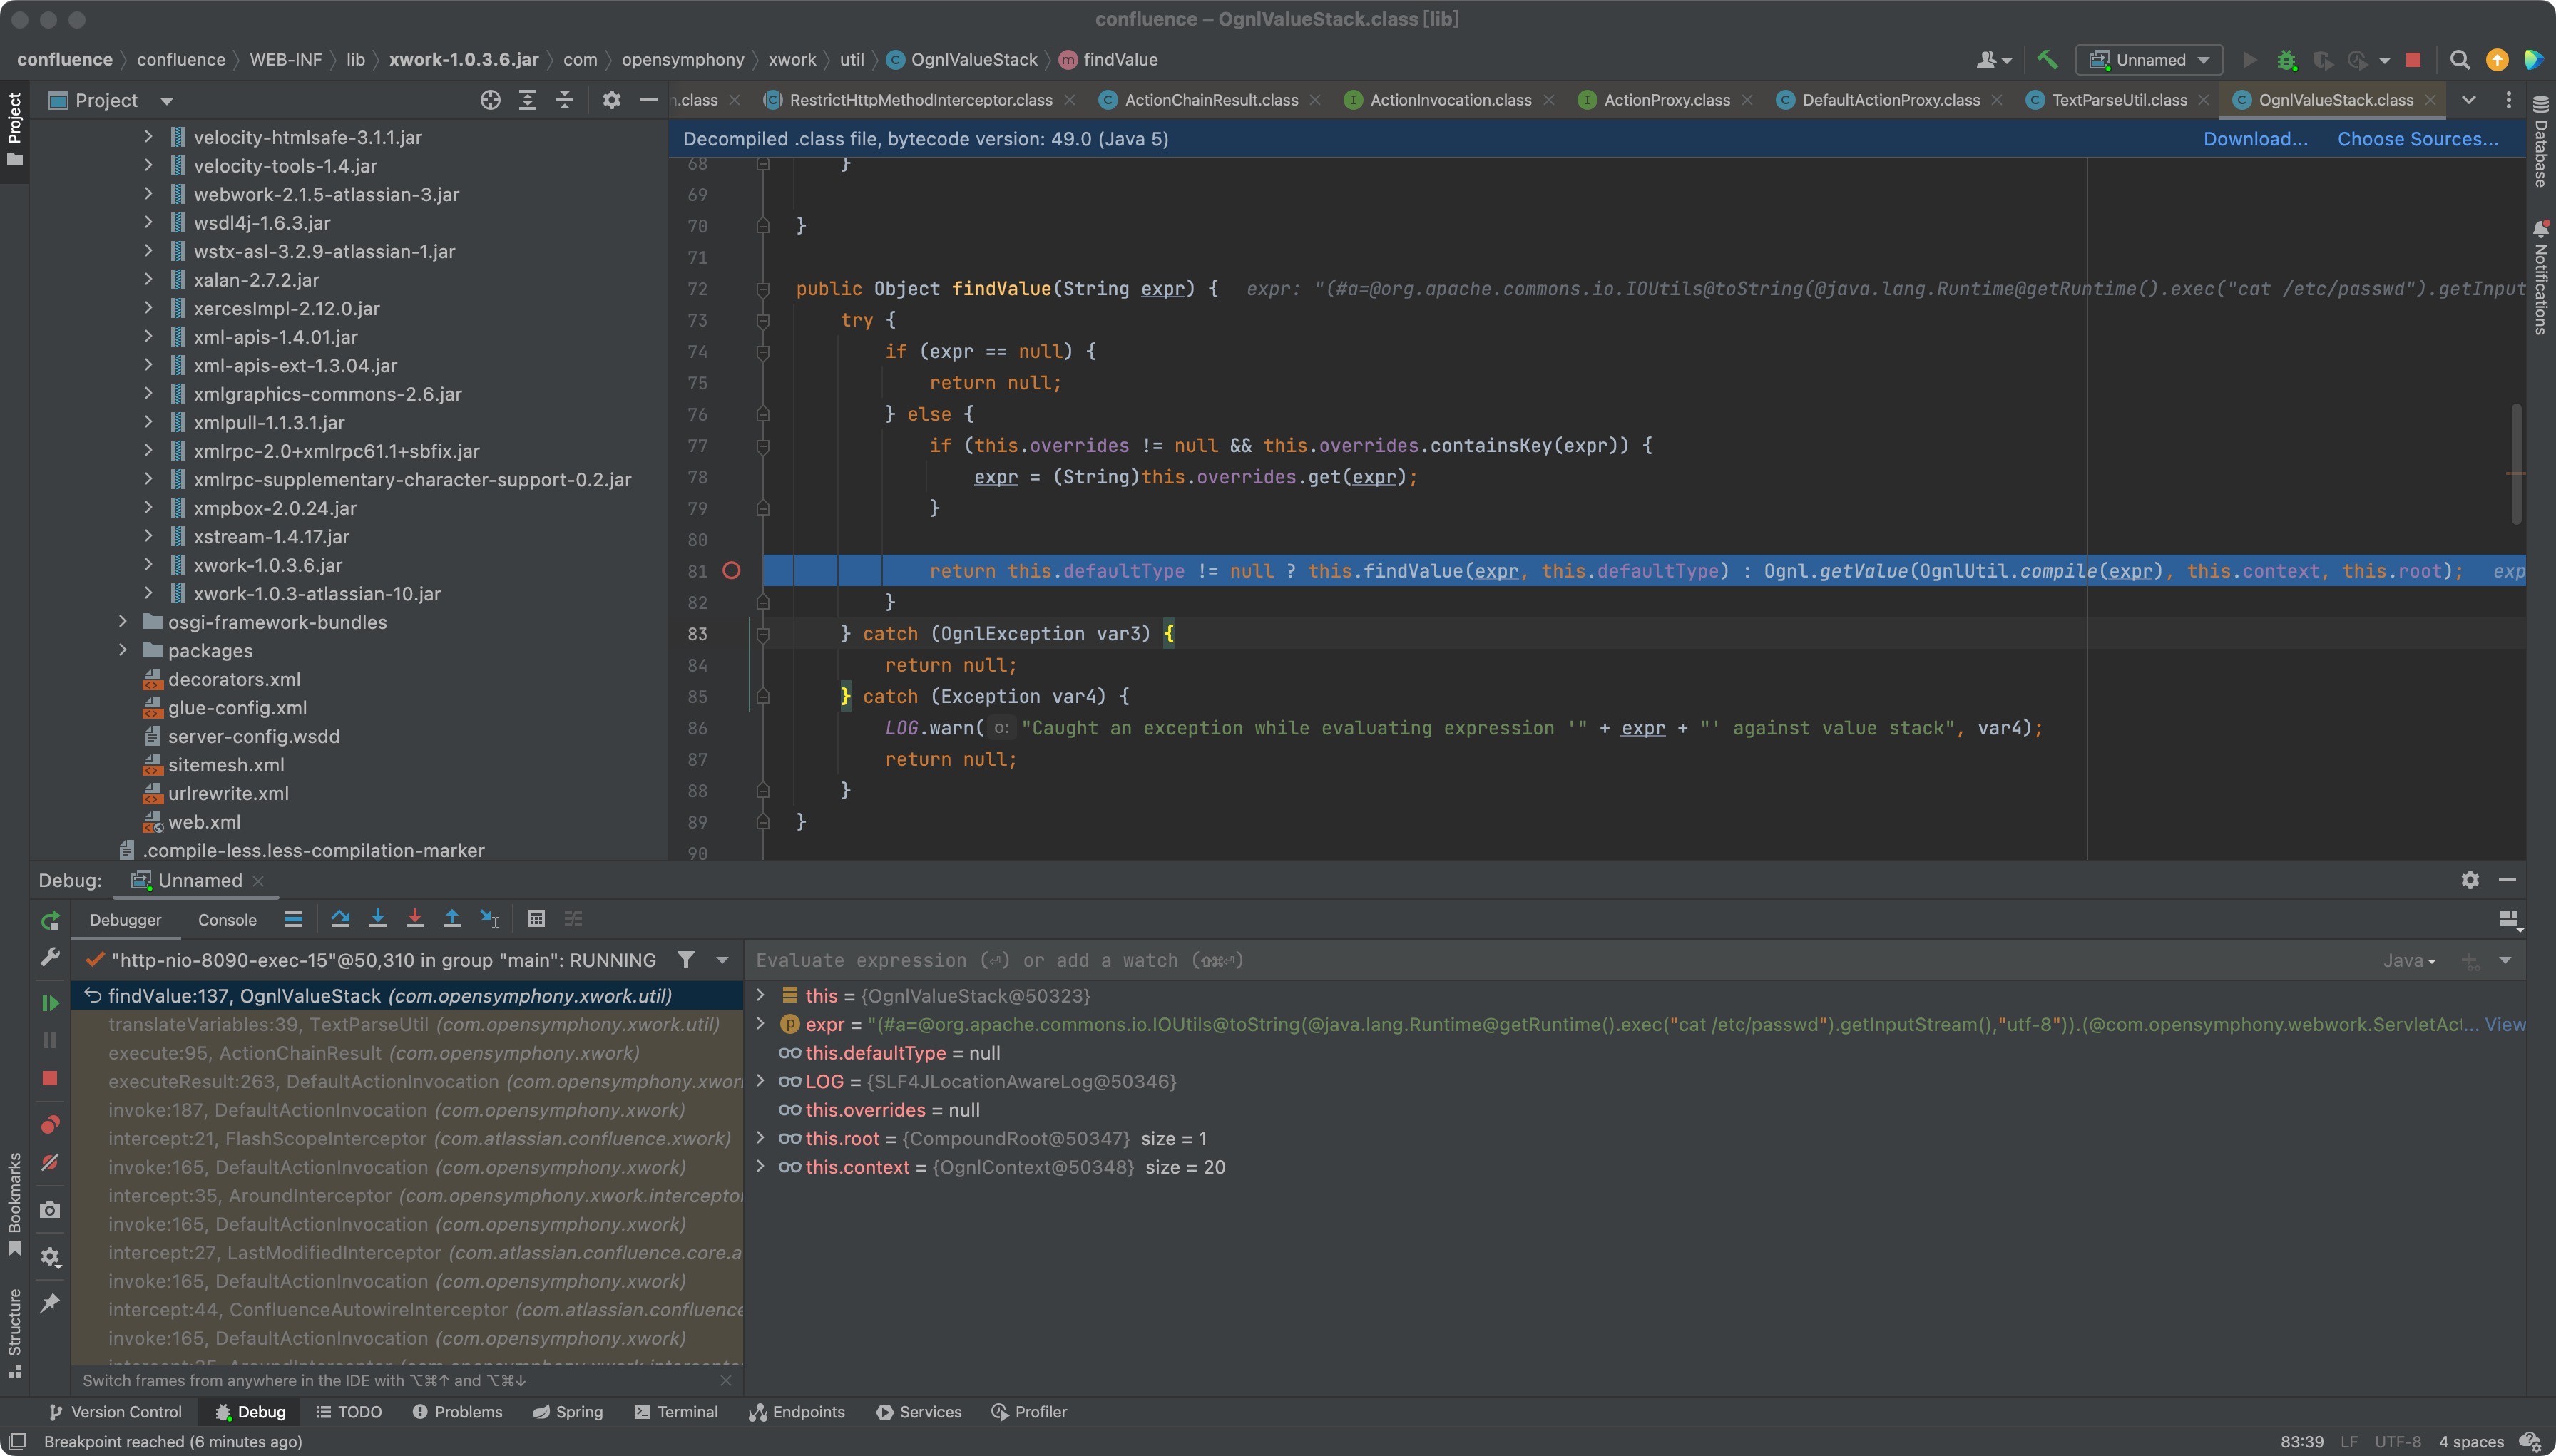Click the editor vertical scrollbar thumb
The width and height of the screenshot is (2556, 1456).
[x=2515, y=464]
